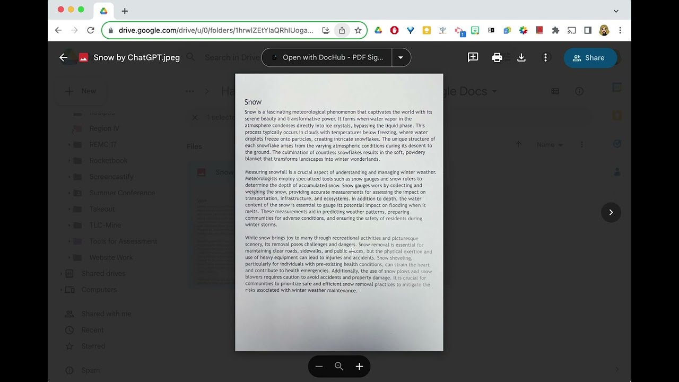Expand the Computers section

coord(62,290)
